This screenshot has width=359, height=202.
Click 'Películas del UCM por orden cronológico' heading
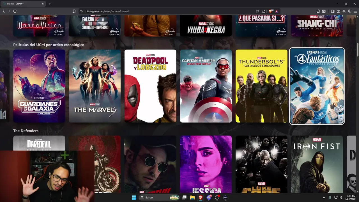pos(49,45)
